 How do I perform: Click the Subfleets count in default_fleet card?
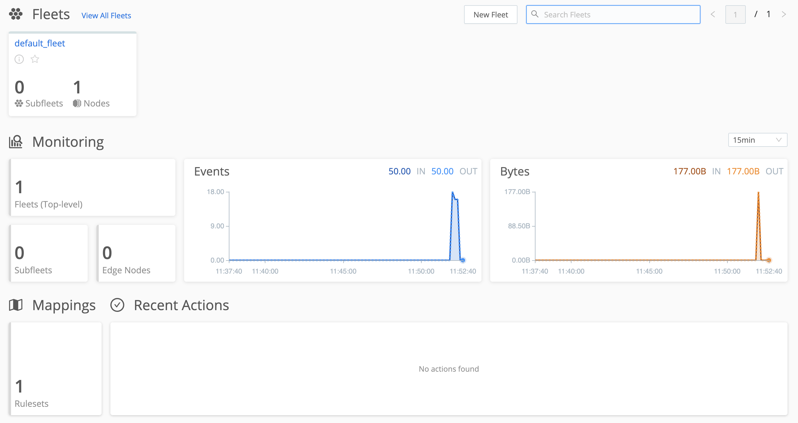[x=19, y=87]
